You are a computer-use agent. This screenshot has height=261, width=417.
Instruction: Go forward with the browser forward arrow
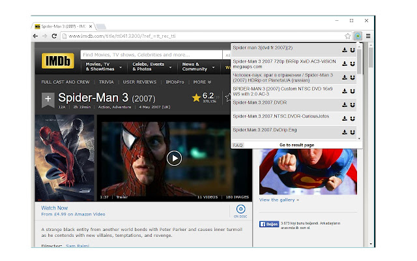point(45,36)
